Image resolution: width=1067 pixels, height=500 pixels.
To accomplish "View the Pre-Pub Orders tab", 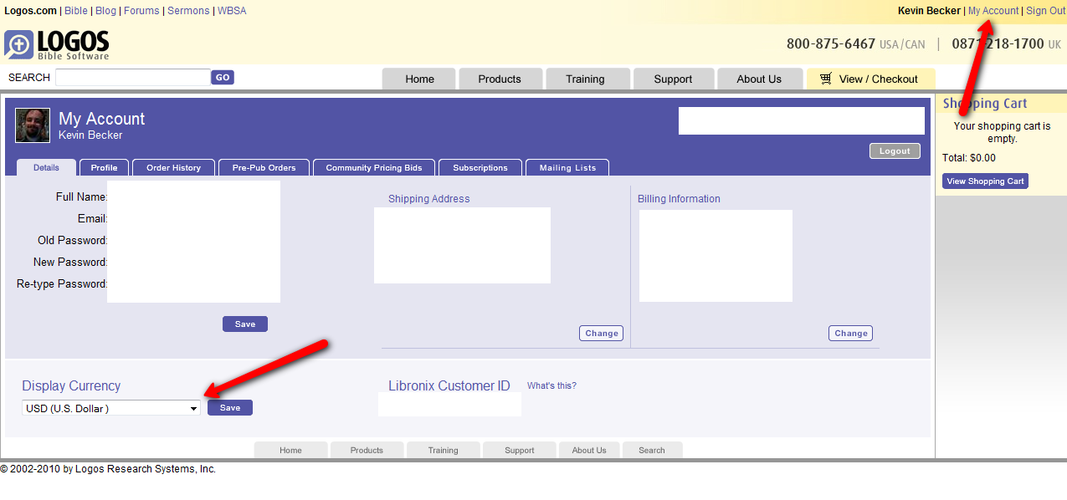I will 264,167.
